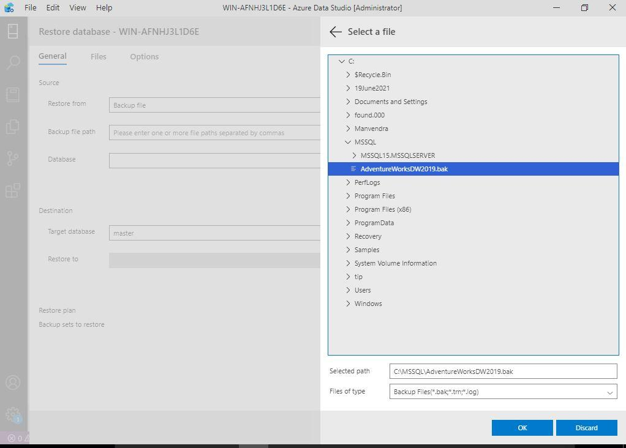This screenshot has width=626, height=448.
Task: Expand the System Volume Information folder
Action: click(x=348, y=263)
